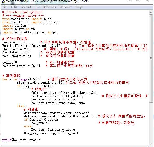Screen dimensions: 154x147
Task: Click 'Box_sum =Box_sum + delta' line
Action: tap(53, 99)
